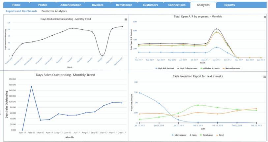The image size is (268, 142).
Task: Hide Intercompany series in cash projection legend
Action: (180, 135)
